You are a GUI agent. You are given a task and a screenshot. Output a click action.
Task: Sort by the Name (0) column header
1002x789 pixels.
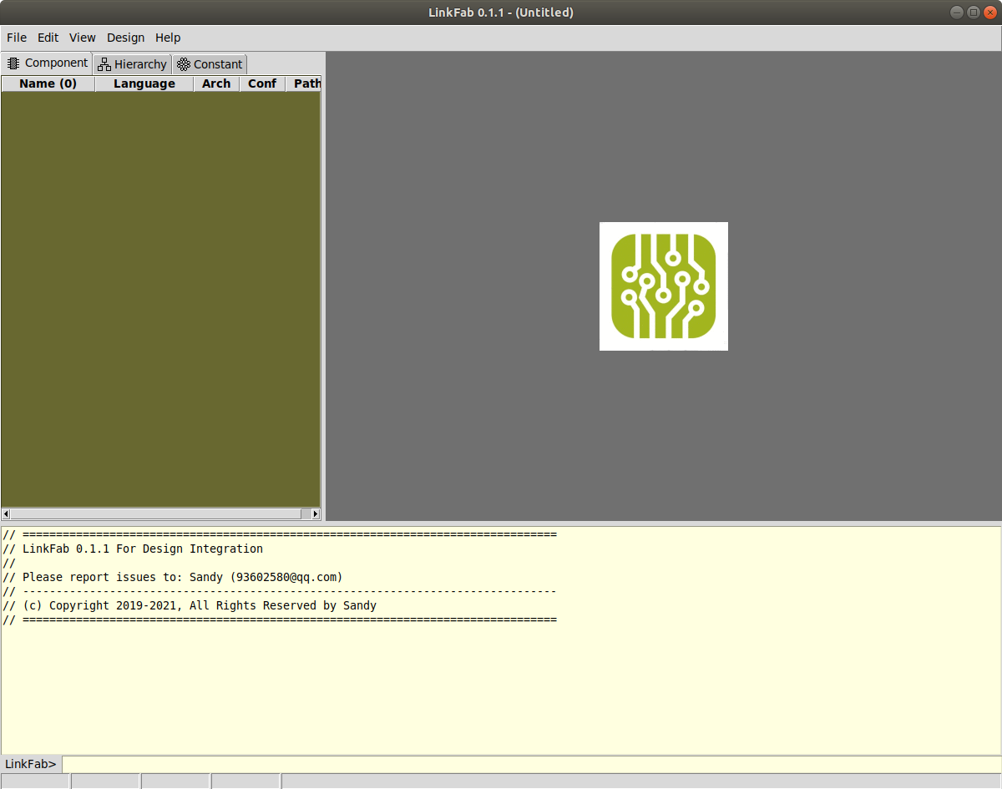coord(48,83)
